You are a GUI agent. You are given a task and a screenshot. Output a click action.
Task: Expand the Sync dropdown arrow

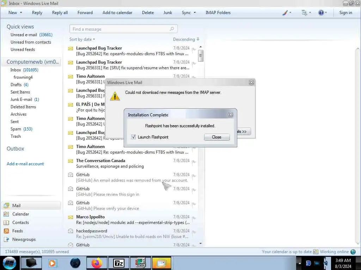tap(195, 13)
